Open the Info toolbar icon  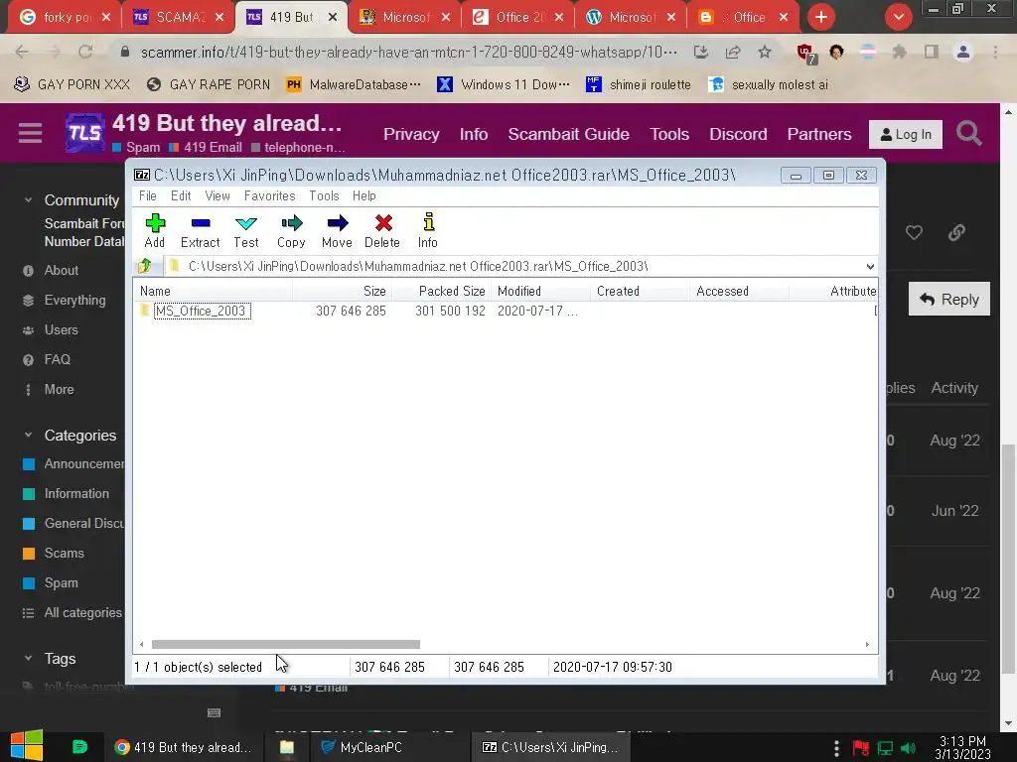(x=427, y=231)
